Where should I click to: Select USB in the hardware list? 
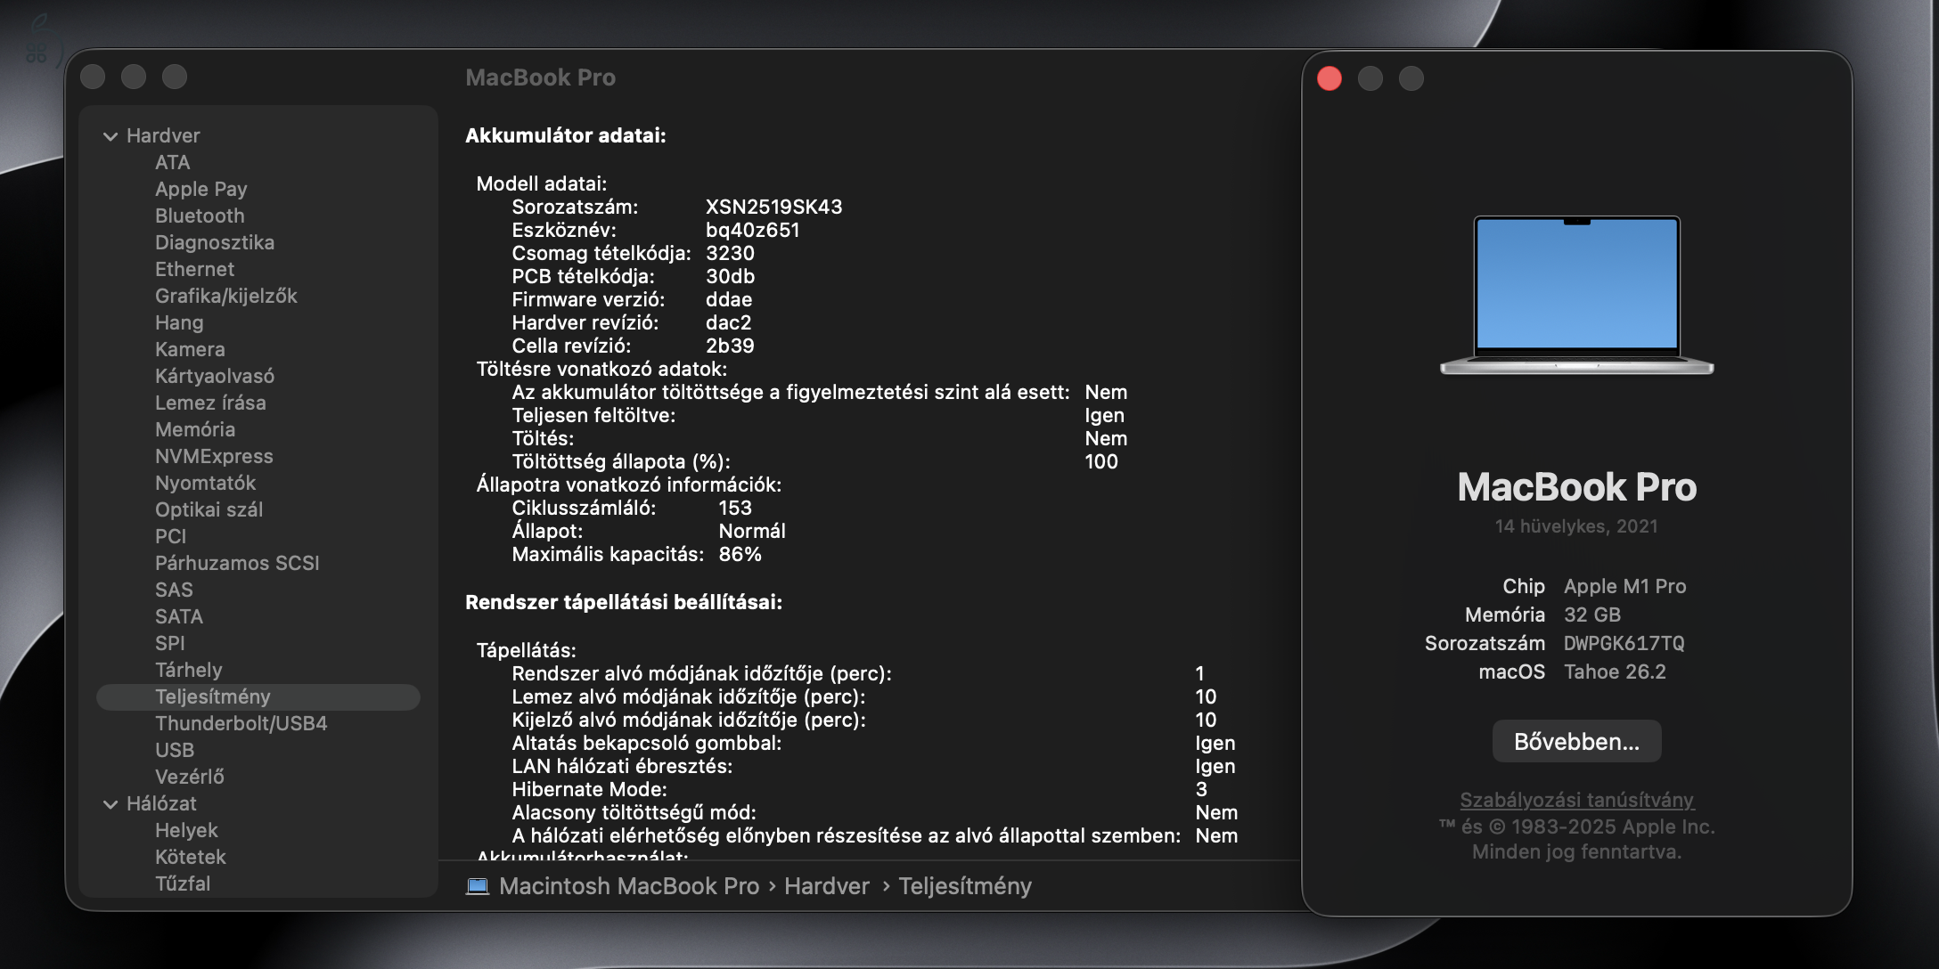173,750
